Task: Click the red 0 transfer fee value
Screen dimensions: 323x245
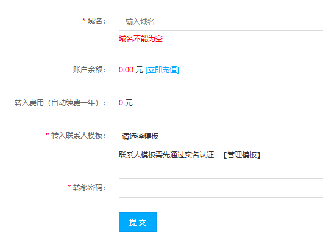Action: click(x=121, y=103)
